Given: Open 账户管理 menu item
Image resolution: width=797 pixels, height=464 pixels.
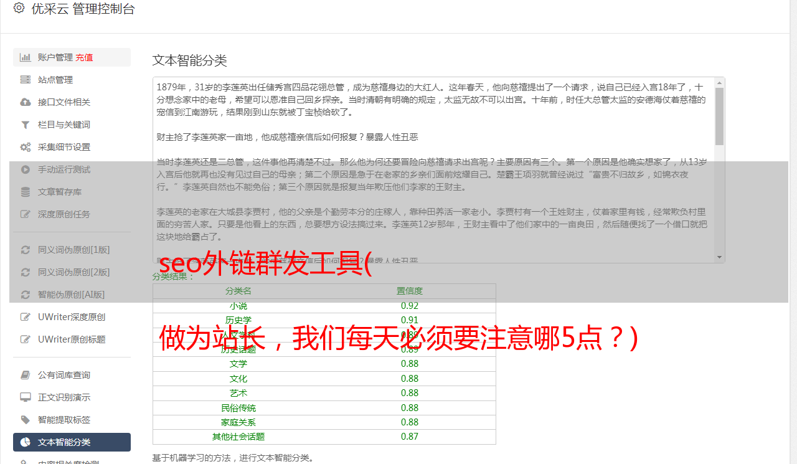Looking at the screenshot, I should [x=72, y=57].
